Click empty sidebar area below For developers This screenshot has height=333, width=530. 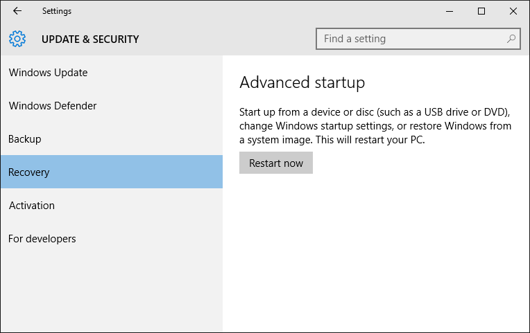pos(111,291)
